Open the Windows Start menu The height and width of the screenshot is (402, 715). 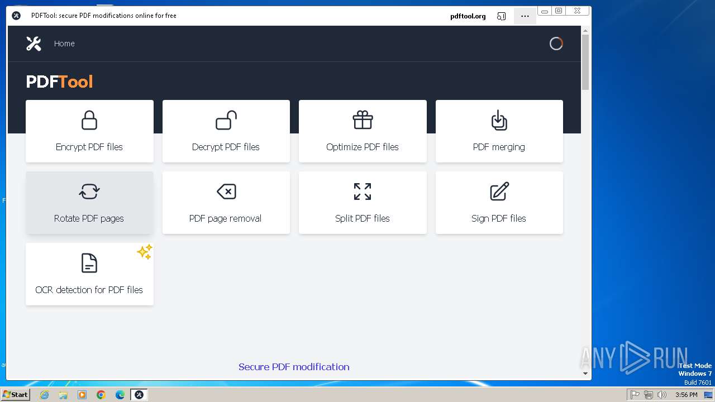(16, 394)
